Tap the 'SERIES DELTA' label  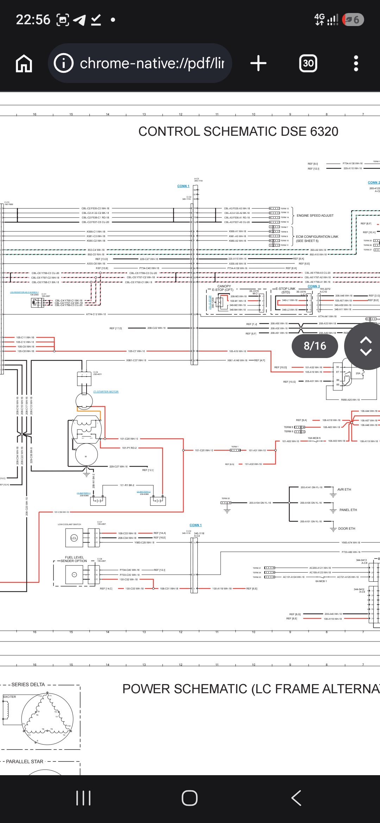28,684
